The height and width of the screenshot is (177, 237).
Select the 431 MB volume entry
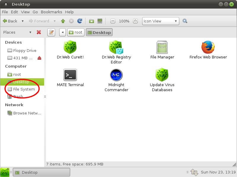(20, 58)
